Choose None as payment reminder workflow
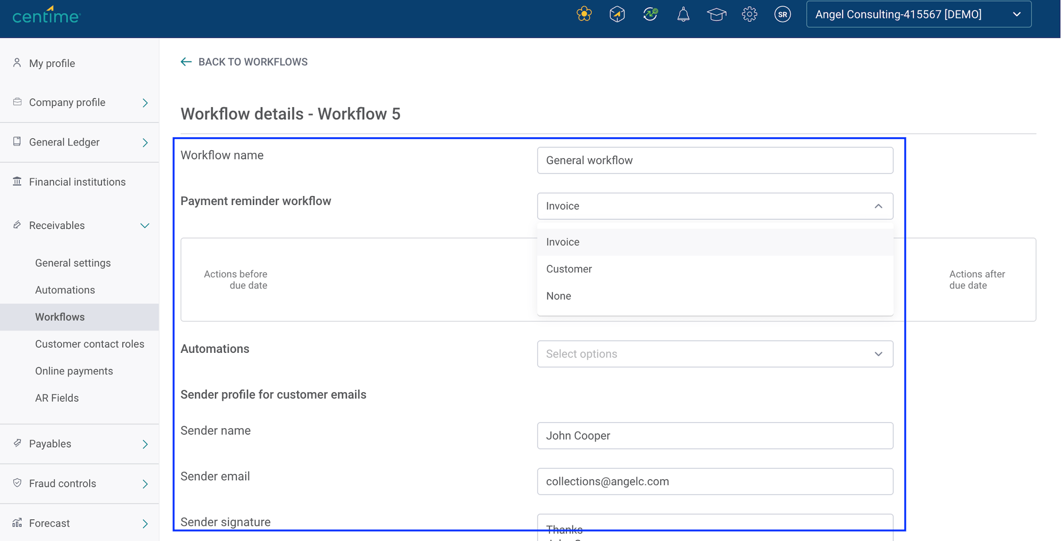The height and width of the screenshot is (541, 1061). (x=558, y=296)
